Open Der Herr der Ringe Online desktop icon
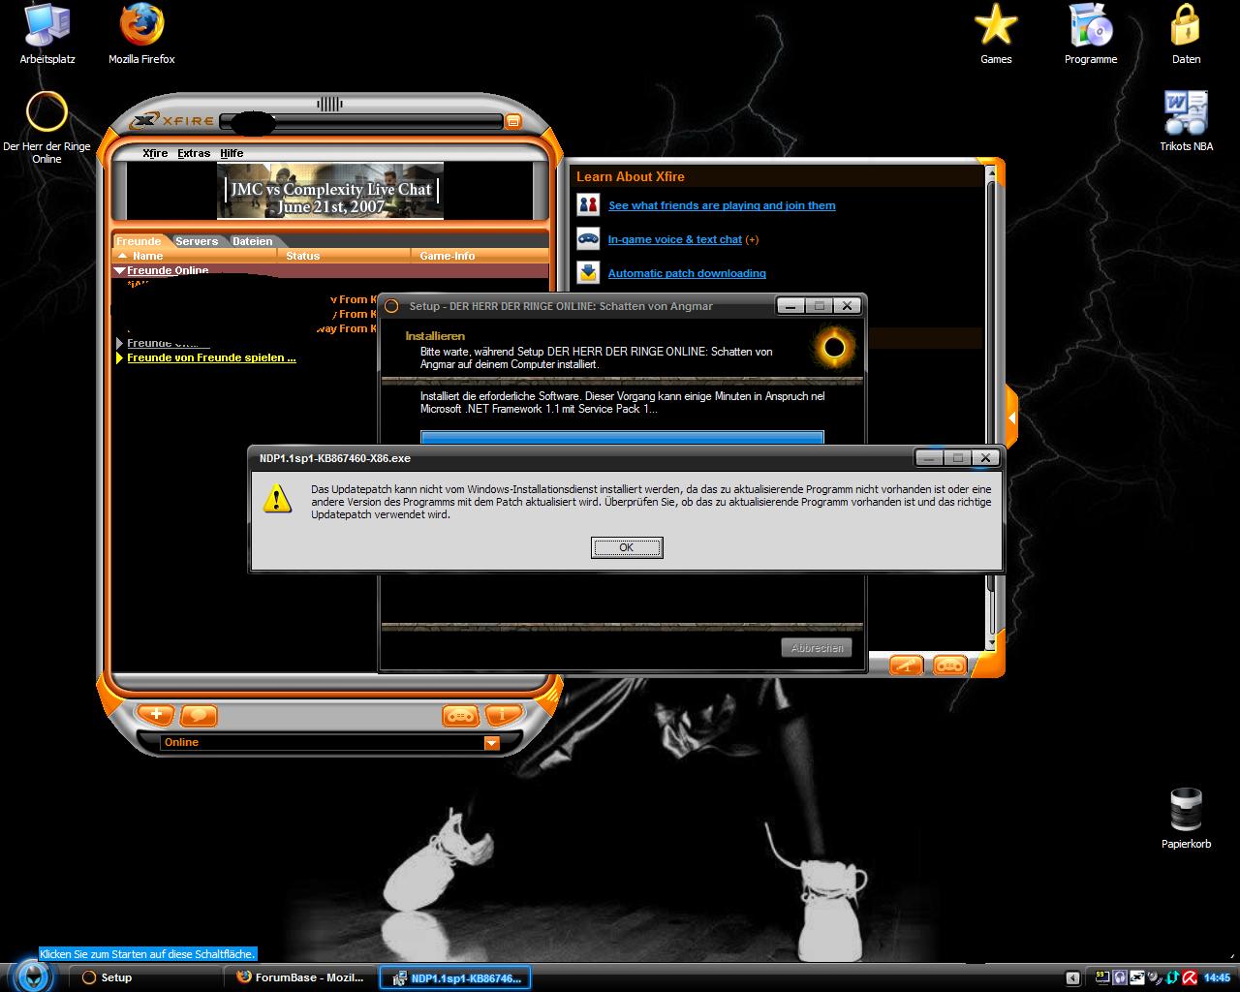The image size is (1240, 992). point(46,126)
